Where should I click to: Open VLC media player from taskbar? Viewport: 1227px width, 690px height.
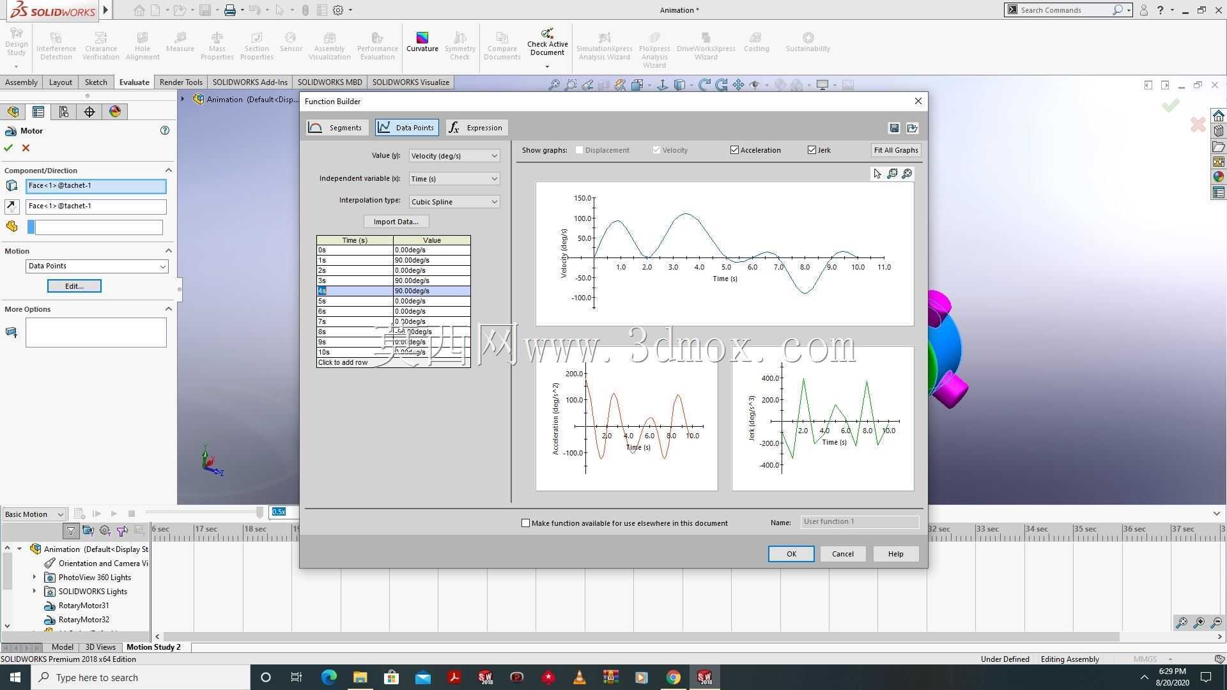579,677
